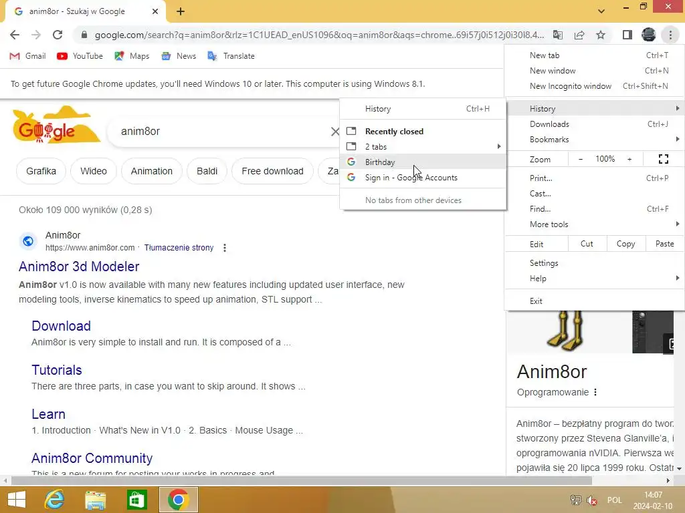Open Translate bookmark

pos(231,56)
